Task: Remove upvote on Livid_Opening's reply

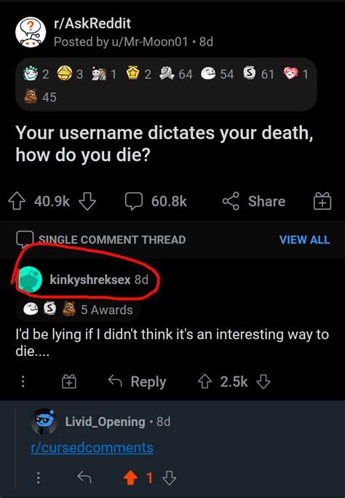Action: (130, 478)
